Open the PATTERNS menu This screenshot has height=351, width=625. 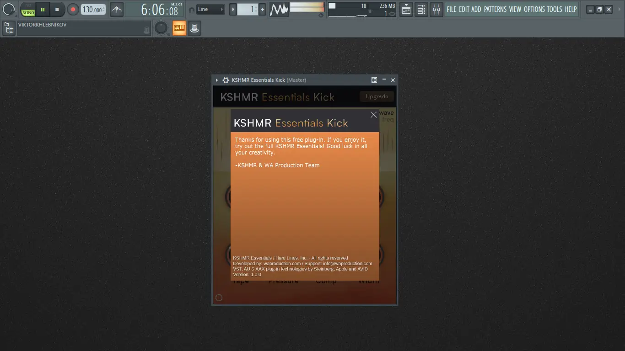(496, 9)
